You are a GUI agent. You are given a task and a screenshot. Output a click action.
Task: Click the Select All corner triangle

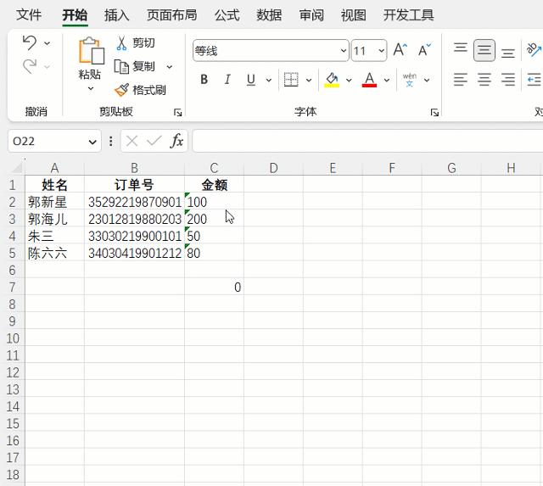(17, 169)
